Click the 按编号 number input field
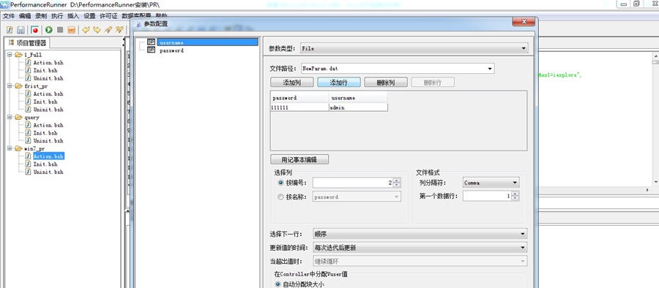 click(353, 183)
